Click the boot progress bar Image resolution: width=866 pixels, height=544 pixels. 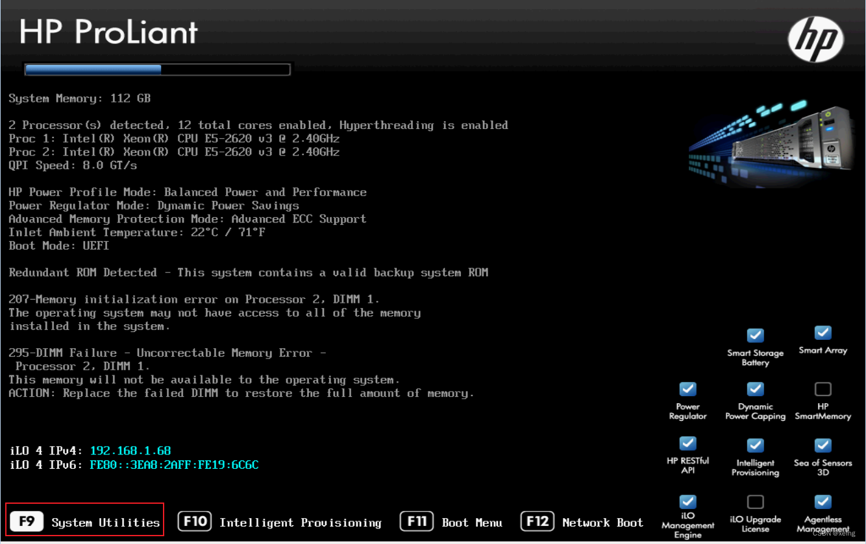coord(156,69)
